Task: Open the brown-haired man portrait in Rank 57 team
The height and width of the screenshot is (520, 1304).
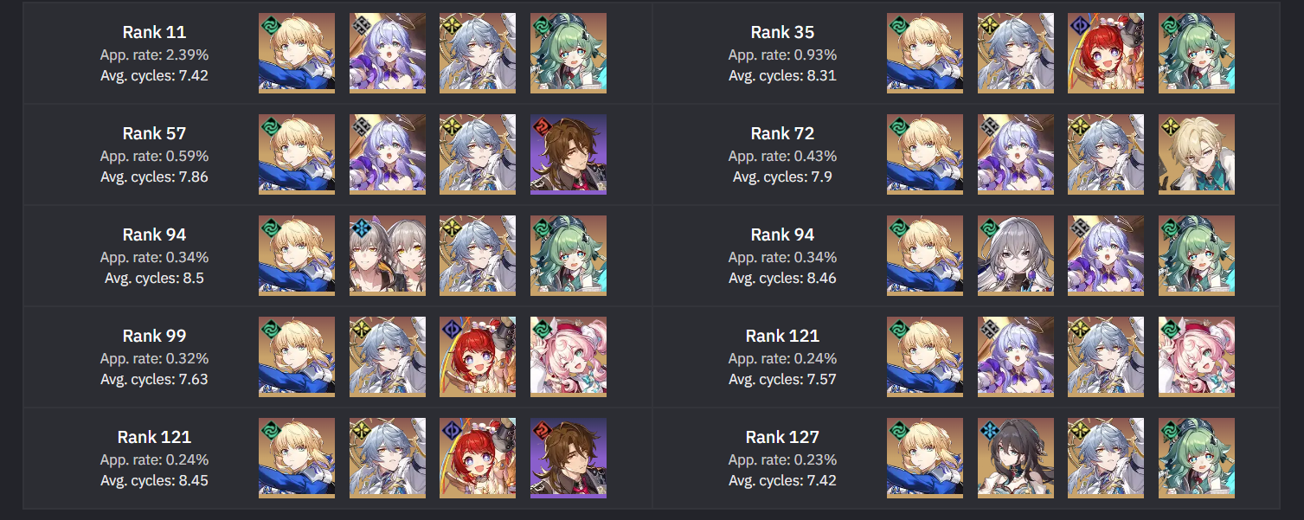Action: (568, 154)
